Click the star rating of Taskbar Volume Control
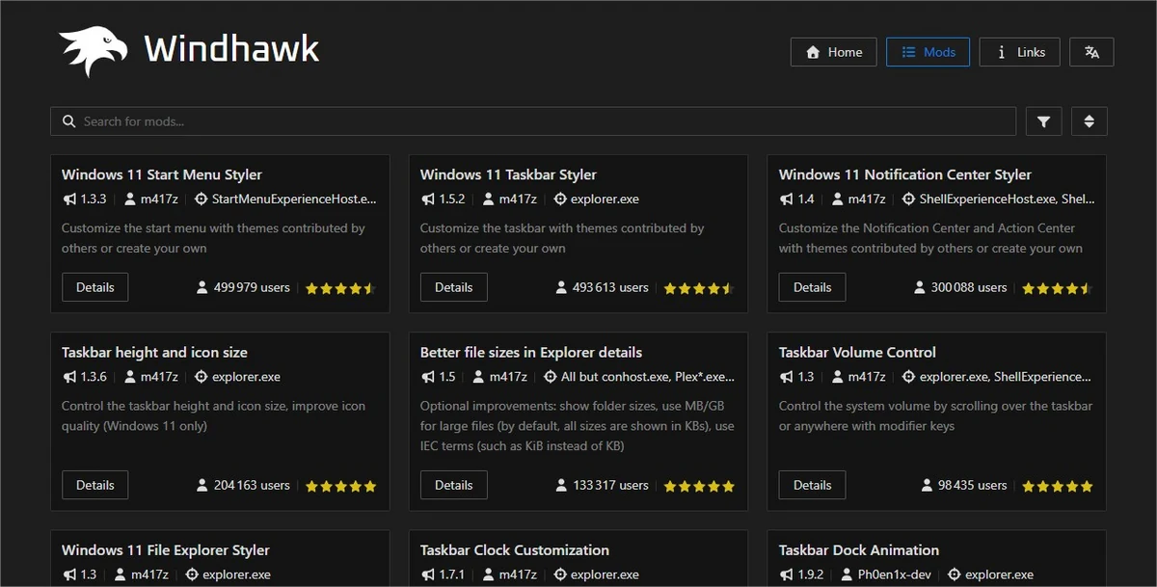 [1058, 486]
